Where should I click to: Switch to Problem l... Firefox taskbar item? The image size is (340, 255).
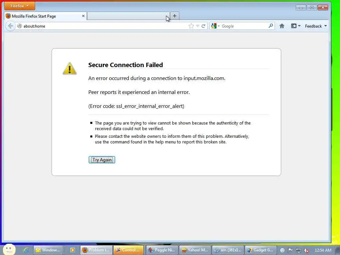pyautogui.click(x=96, y=250)
